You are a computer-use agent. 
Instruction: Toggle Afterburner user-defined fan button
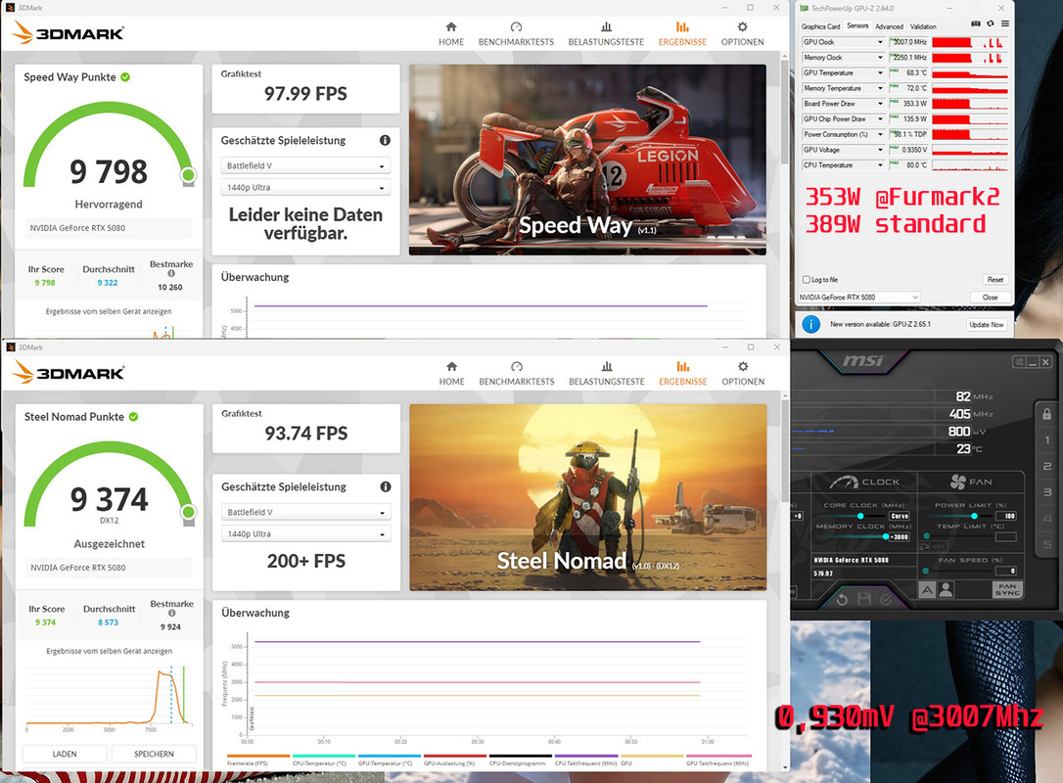click(946, 590)
